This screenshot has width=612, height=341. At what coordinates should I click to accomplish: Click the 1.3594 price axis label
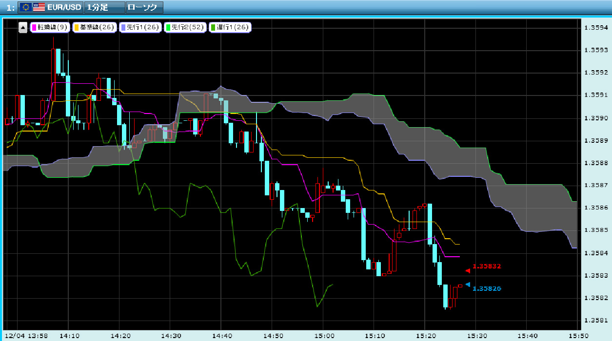pos(595,28)
